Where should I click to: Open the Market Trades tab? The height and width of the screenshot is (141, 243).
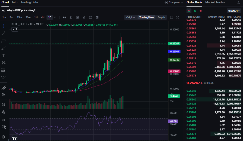point(215,2)
